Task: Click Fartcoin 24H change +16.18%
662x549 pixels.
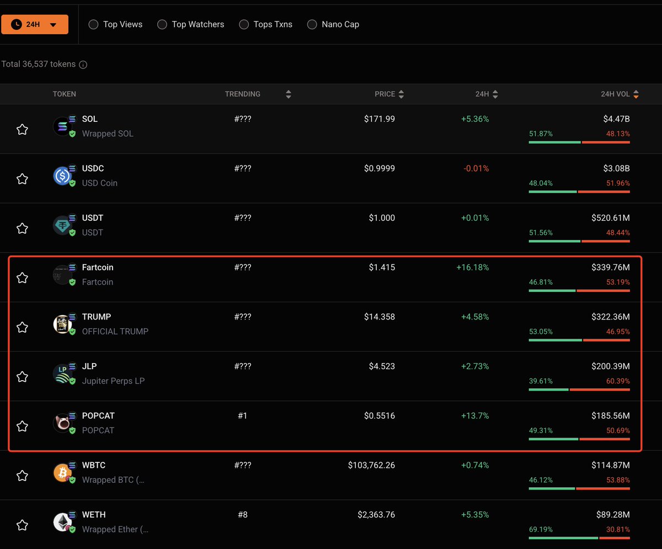Action: click(472, 268)
